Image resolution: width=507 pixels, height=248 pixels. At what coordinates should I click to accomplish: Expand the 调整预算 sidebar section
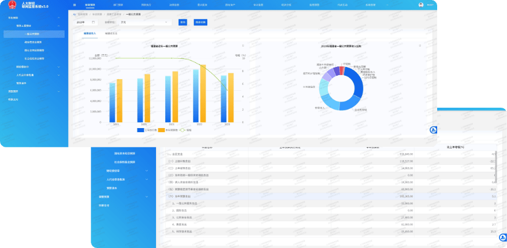tap(59, 91)
